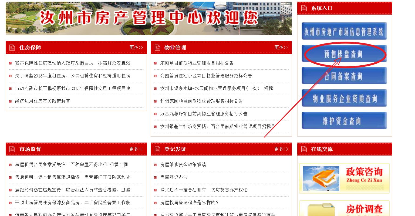Click the 汝州市房产管理中心 welcome banner
This screenshot has height=216, width=415.
click(x=149, y=18)
